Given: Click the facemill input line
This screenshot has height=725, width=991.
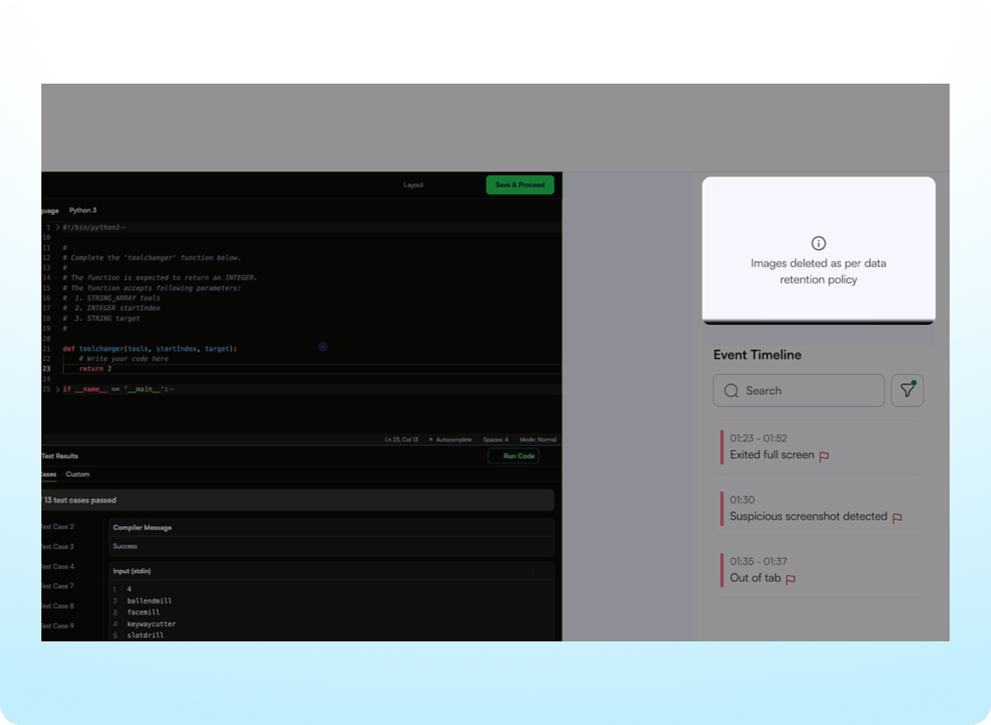Looking at the screenshot, I should (143, 612).
